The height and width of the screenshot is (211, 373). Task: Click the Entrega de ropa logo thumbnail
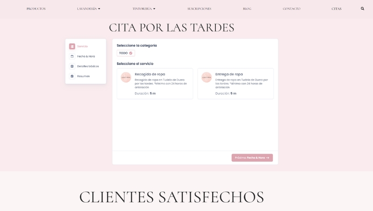(x=207, y=77)
